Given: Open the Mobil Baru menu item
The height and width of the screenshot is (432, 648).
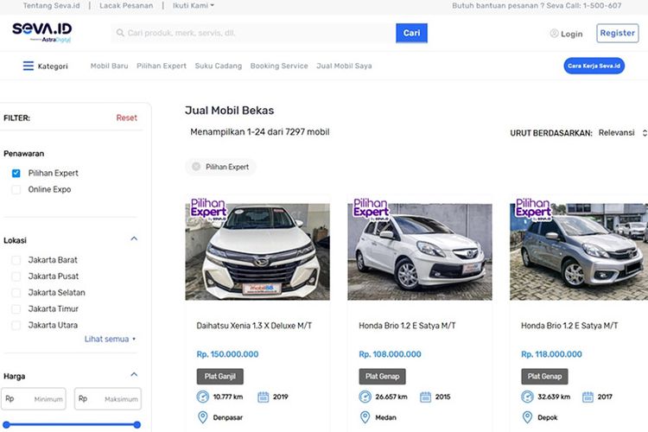Looking at the screenshot, I should [x=110, y=66].
